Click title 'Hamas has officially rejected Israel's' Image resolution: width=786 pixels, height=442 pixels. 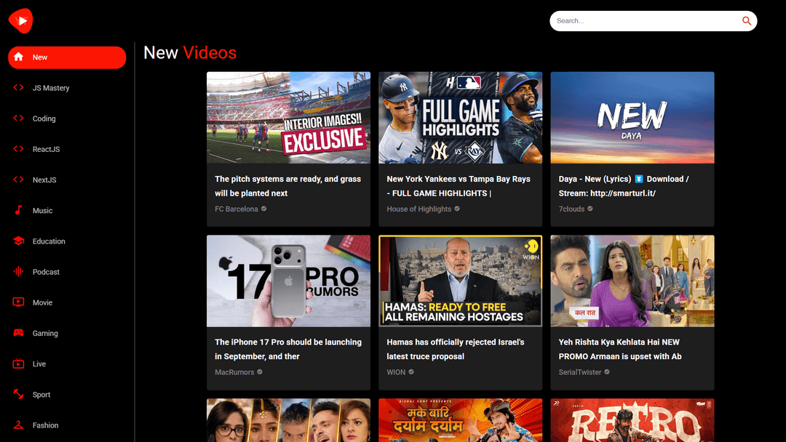click(455, 349)
